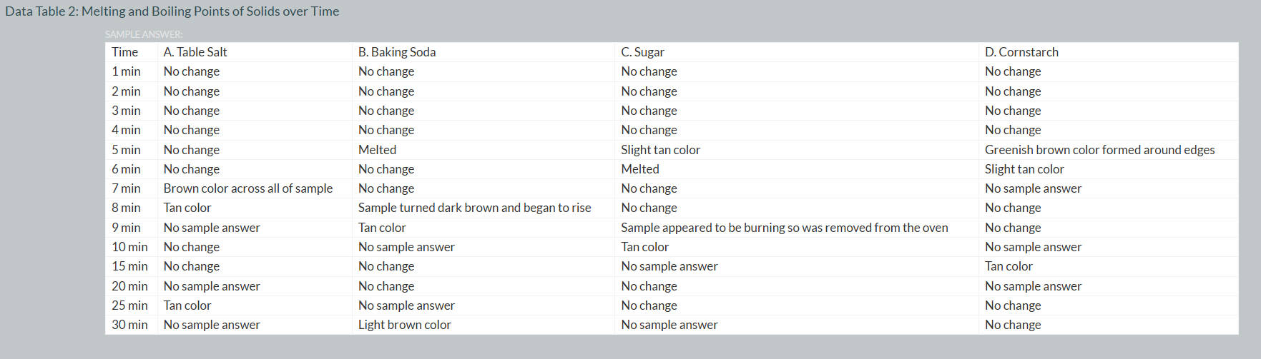Click "Melted" in the Baking Soda column
The width and height of the screenshot is (1261, 359).
point(377,150)
